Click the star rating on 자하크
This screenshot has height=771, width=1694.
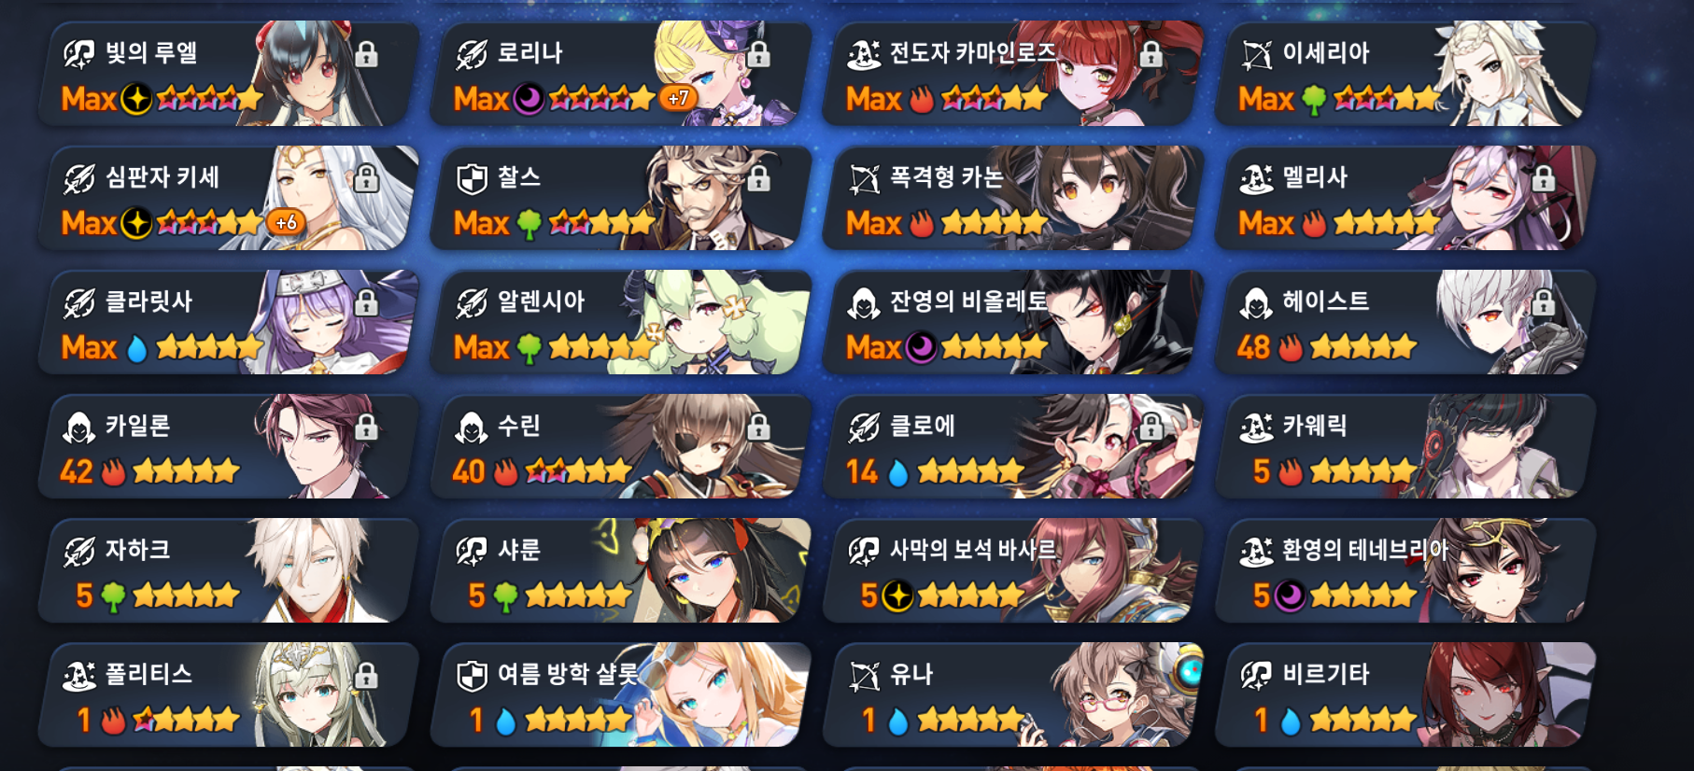click(186, 596)
